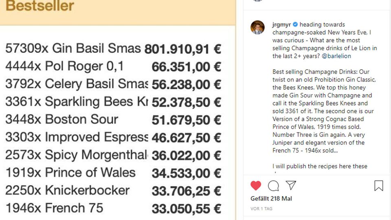The height and width of the screenshot is (220, 391).
Task: Save the post with the bookmark icon
Action: (379, 186)
